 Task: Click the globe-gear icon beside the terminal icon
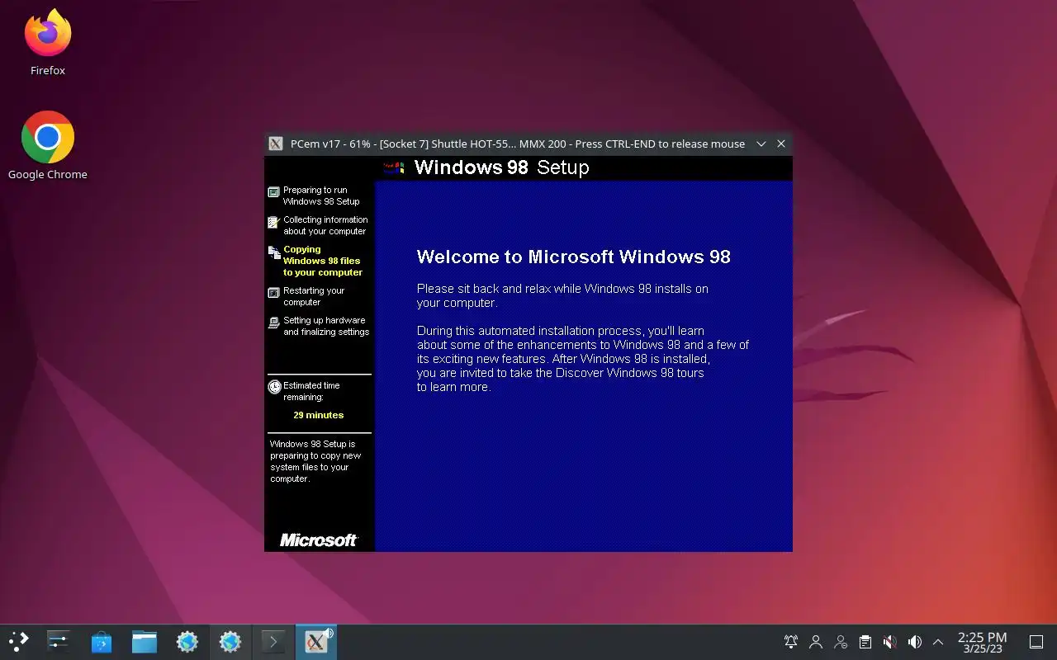click(x=230, y=642)
